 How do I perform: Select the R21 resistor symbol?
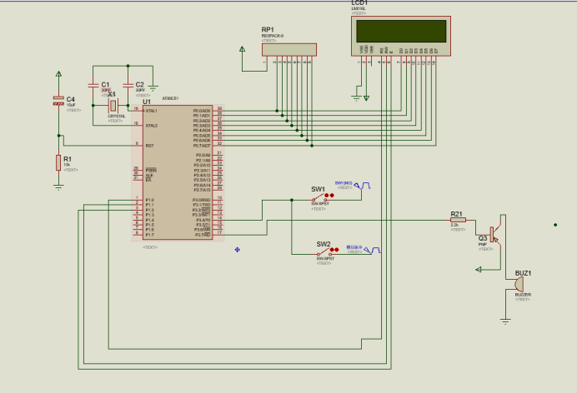[458, 220]
